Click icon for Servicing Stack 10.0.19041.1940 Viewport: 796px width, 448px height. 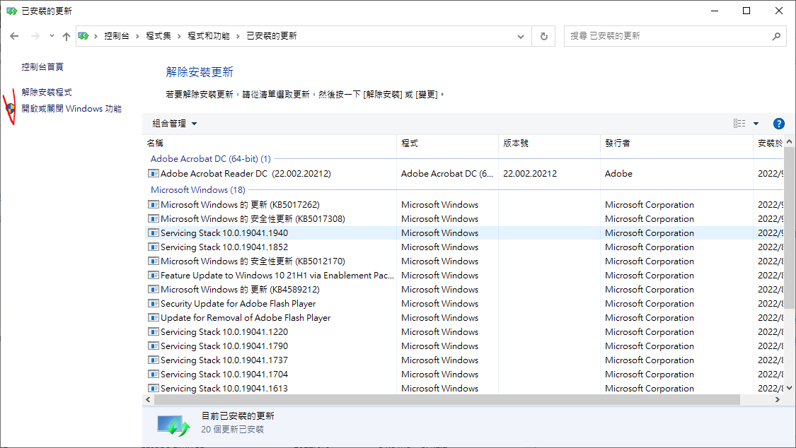coord(154,233)
